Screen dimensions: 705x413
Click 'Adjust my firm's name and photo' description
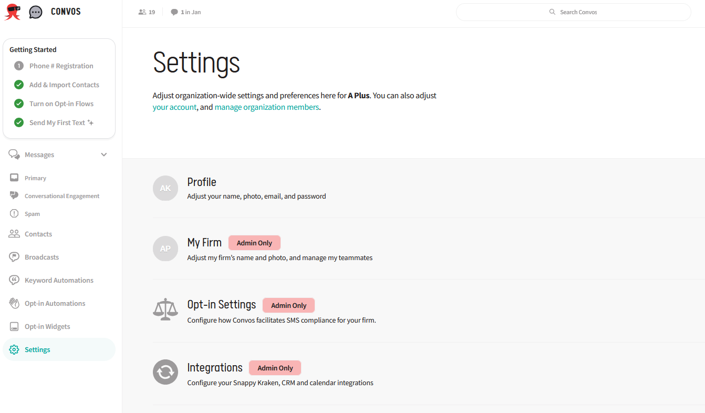click(x=280, y=258)
